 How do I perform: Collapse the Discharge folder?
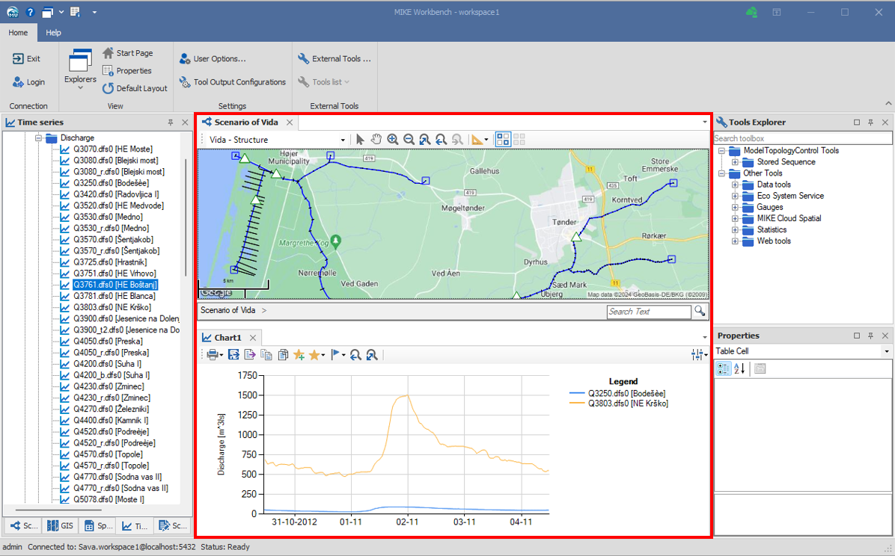click(x=39, y=138)
